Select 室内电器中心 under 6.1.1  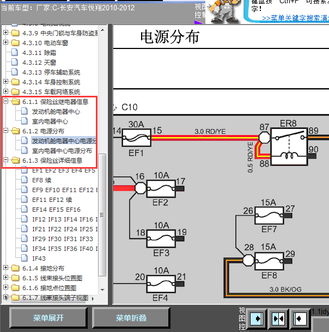50,121
